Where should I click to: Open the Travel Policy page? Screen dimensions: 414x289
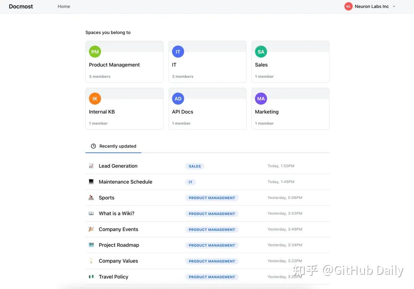[113, 277]
